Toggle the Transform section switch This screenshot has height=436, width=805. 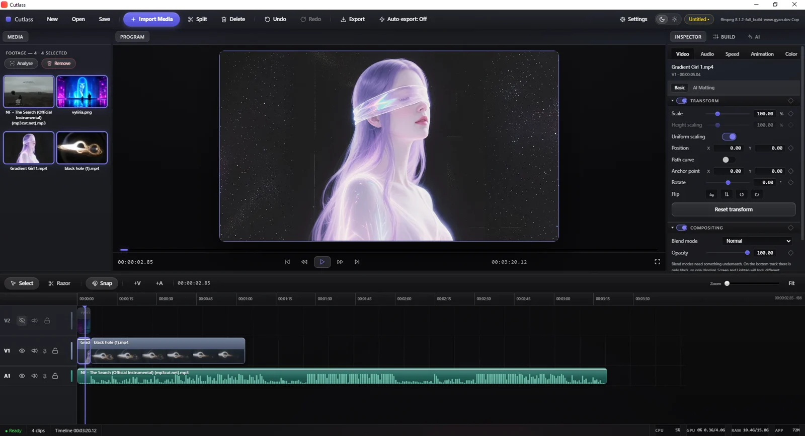tap(682, 101)
